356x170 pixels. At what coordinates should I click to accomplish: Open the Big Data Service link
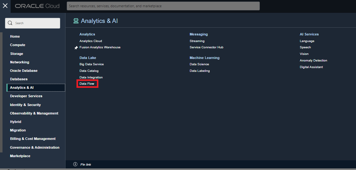(92, 64)
